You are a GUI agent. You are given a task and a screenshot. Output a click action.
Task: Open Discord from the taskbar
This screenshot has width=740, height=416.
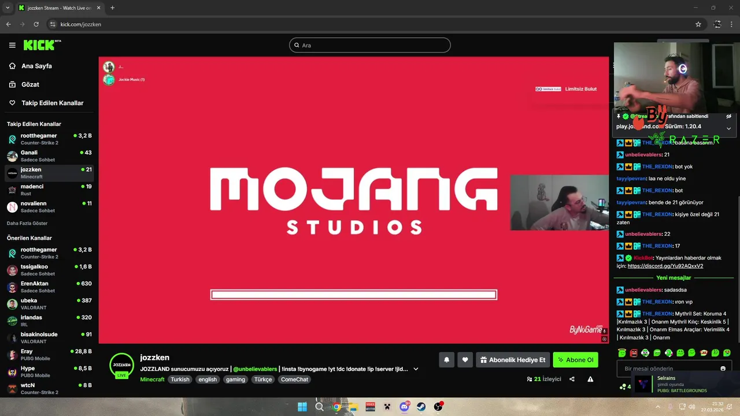pos(404,407)
